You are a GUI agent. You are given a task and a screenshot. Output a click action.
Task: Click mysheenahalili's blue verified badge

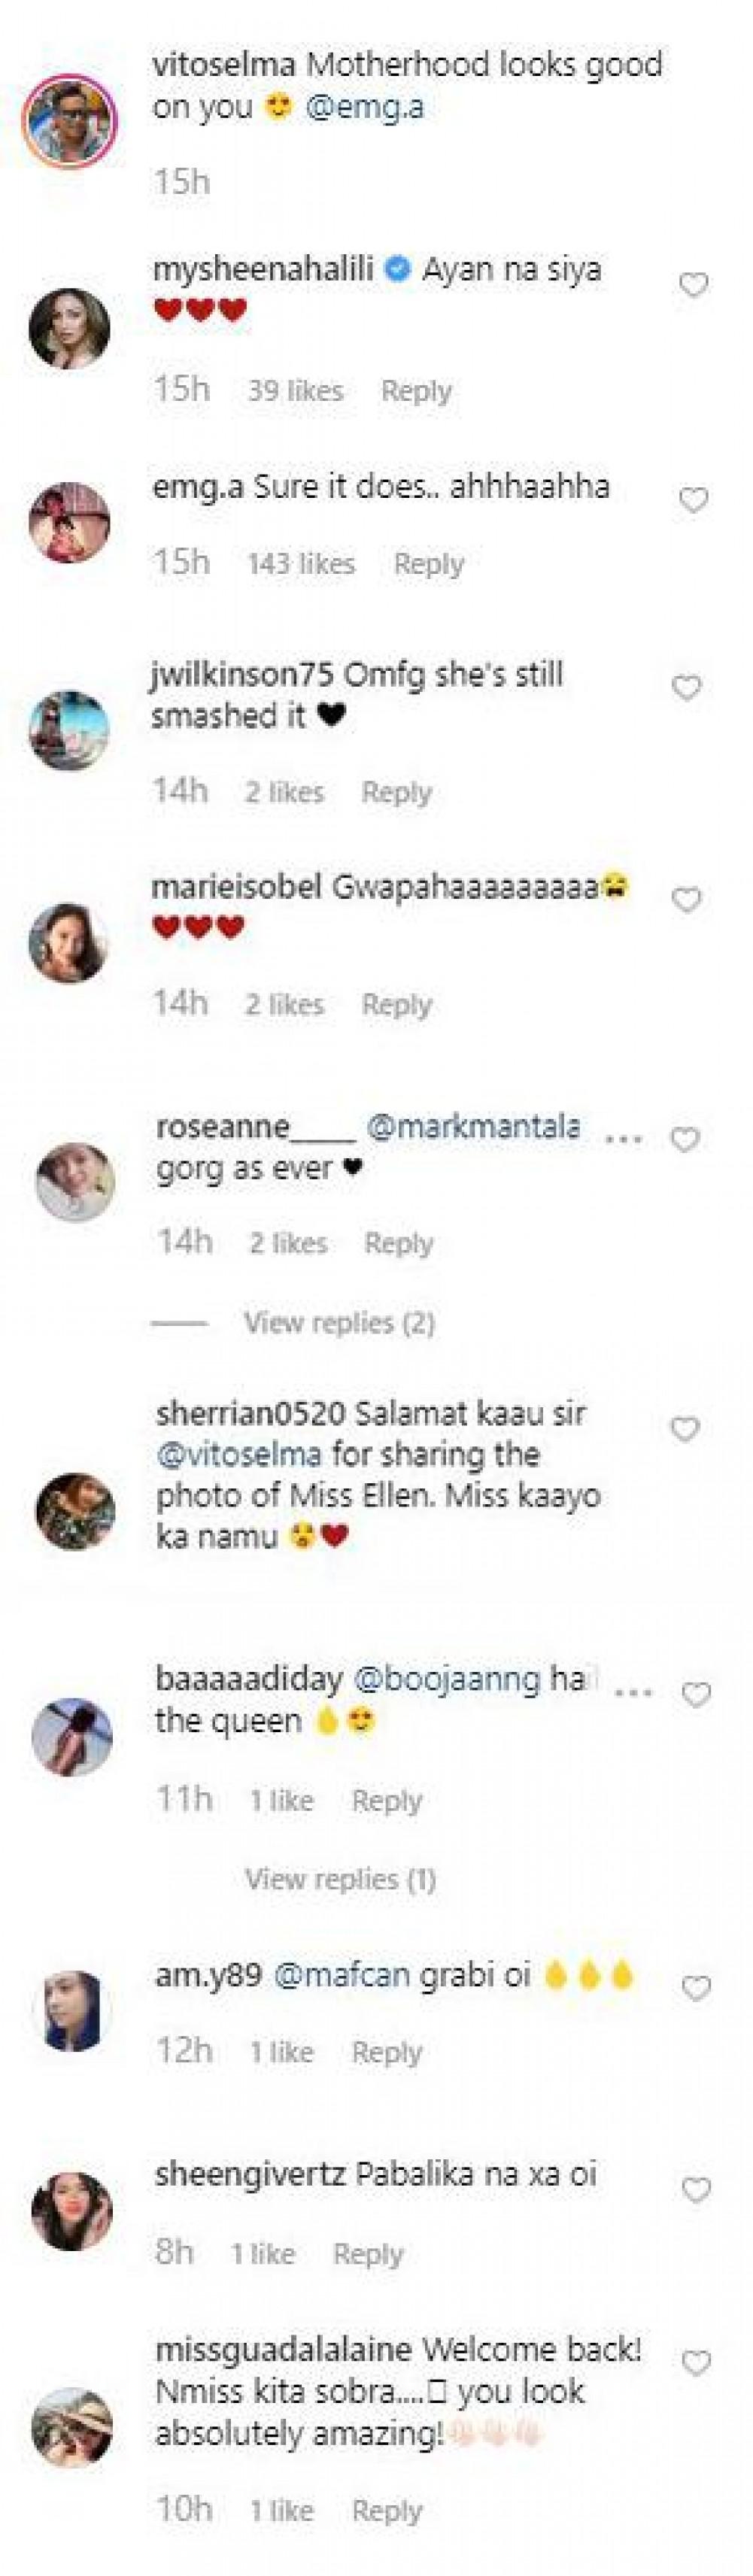[x=397, y=267]
